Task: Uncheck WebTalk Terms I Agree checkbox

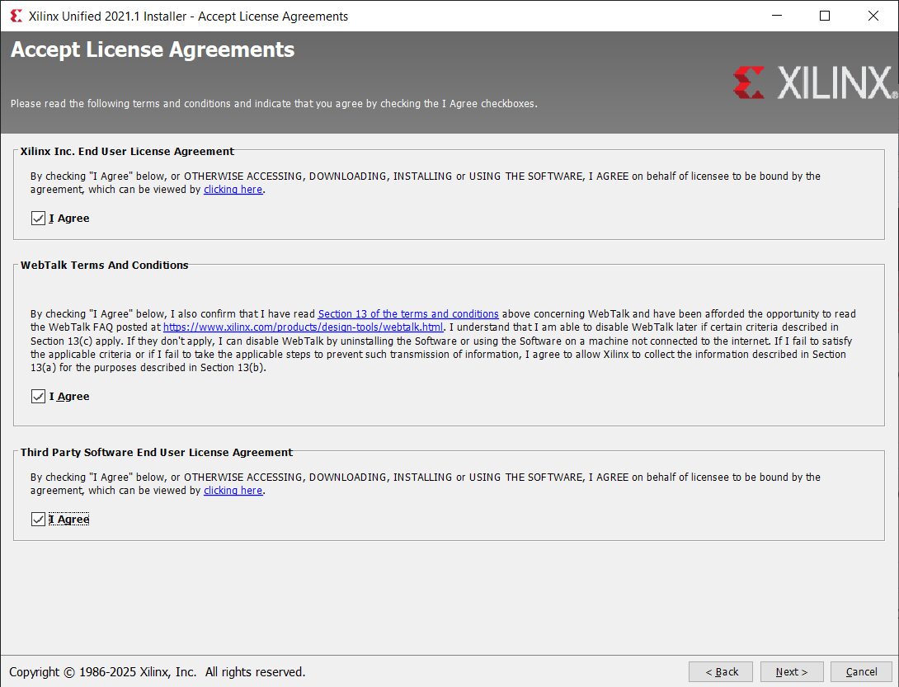Action: [39, 396]
